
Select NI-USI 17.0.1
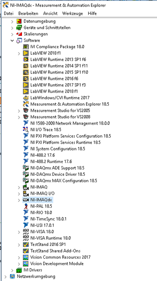click(42, 225)
